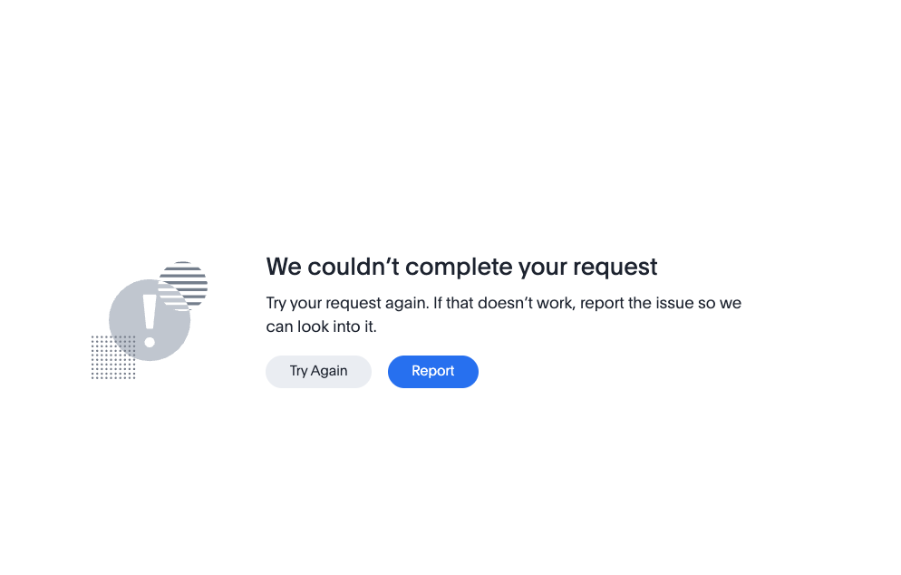Image resolution: width=901 pixels, height=575 pixels.
Task: Click the "Try your request again" sentence
Action: coord(346,303)
